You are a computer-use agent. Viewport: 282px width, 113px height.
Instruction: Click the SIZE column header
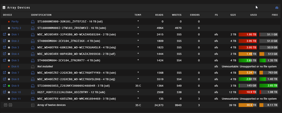[x=233, y=15]
